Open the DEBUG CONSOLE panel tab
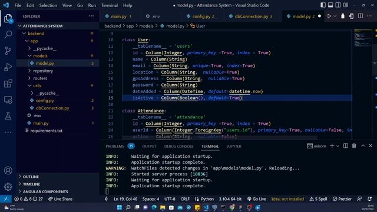The width and height of the screenshot is (377, 212). (x=178, y=146)
